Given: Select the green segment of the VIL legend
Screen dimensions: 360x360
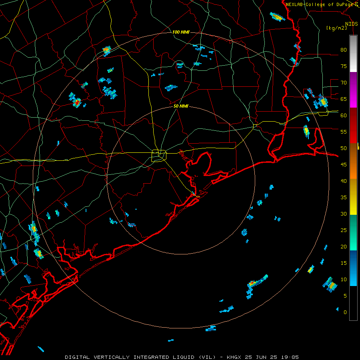Looking at the screenshot, I should click(x=353, y=232).
